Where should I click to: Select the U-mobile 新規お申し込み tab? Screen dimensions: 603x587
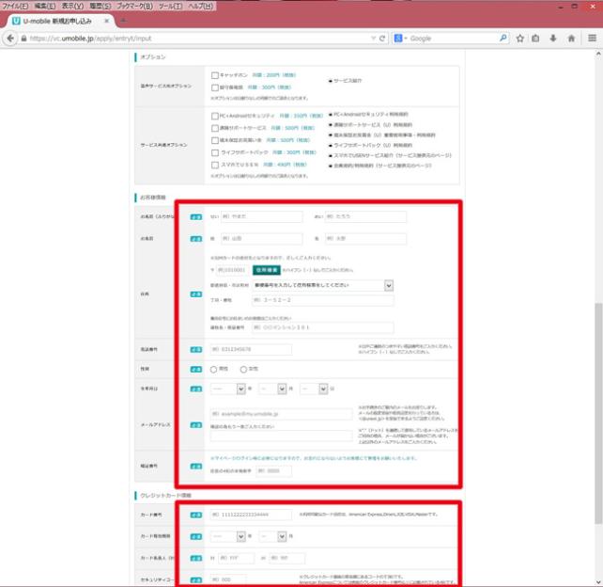click(57, 21)
